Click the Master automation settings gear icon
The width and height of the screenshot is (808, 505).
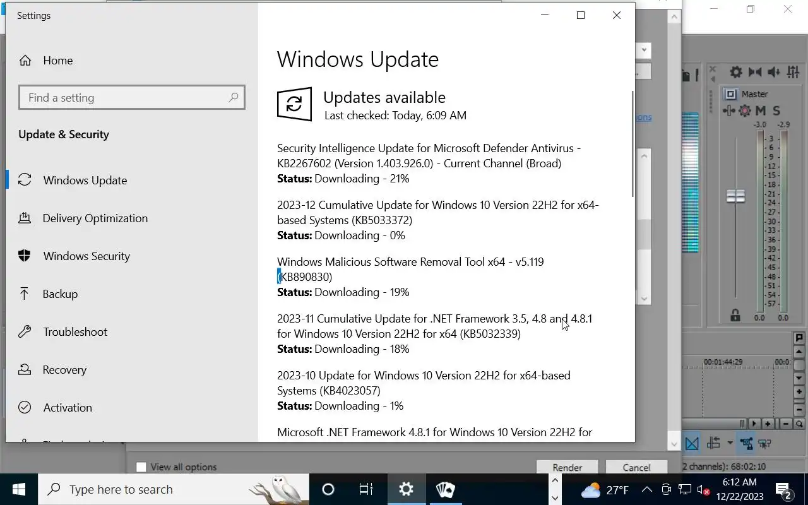(745, 111)
